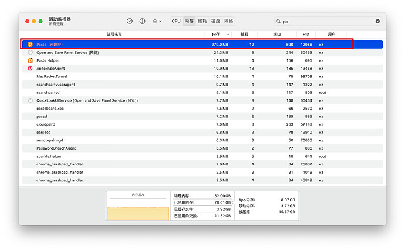
Task: Select the QuickLookUIService process row
Action: click(x=203, y=100)
